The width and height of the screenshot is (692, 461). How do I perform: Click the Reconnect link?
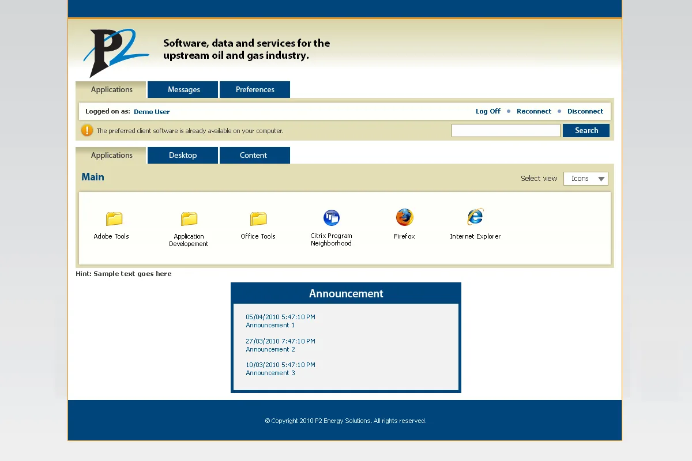pos(534,111)
